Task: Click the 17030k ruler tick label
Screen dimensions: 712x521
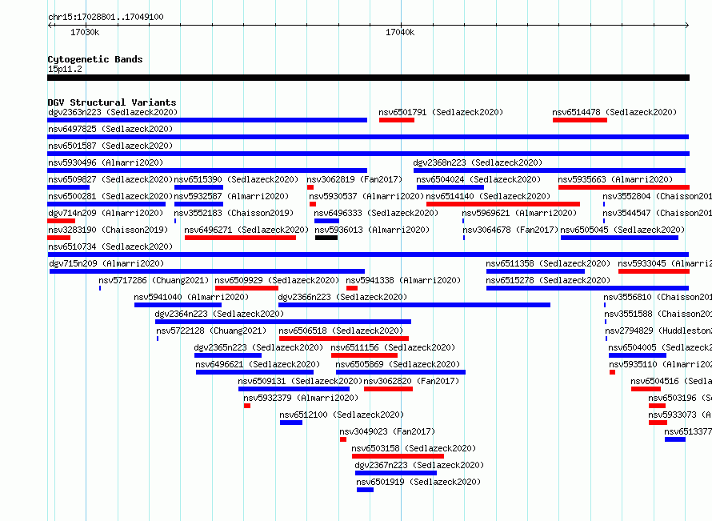Action: (x=85, y=32)
